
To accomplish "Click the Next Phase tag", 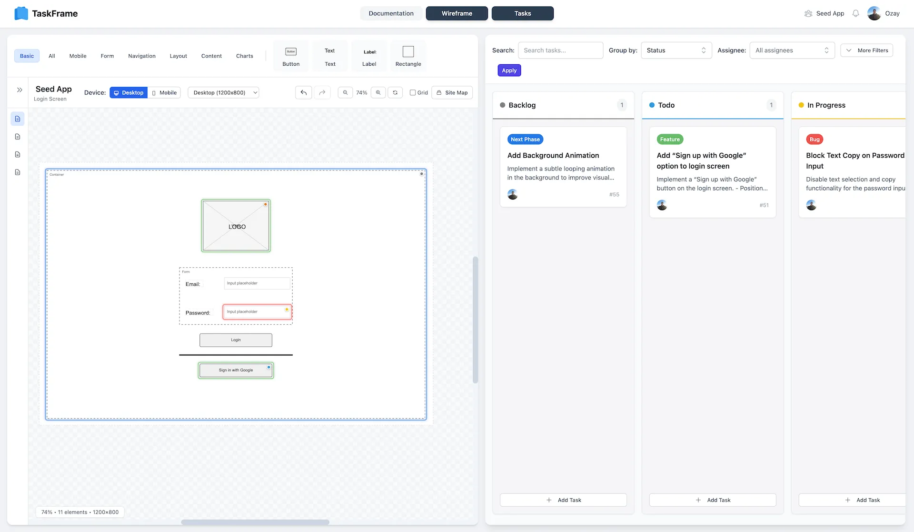I will pyautogui.click(x=525, y=139).
